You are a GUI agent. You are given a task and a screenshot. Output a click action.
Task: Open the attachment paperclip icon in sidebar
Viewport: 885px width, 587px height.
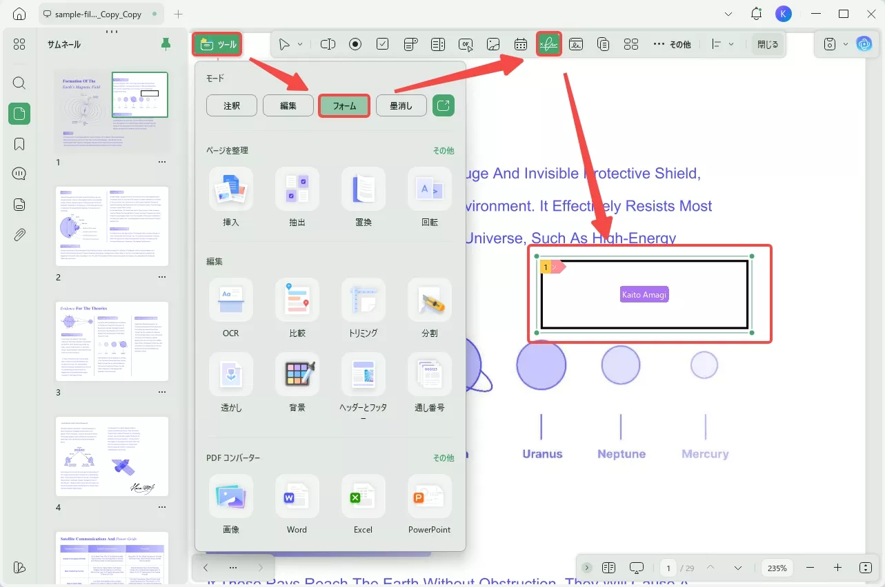(19, 235)
